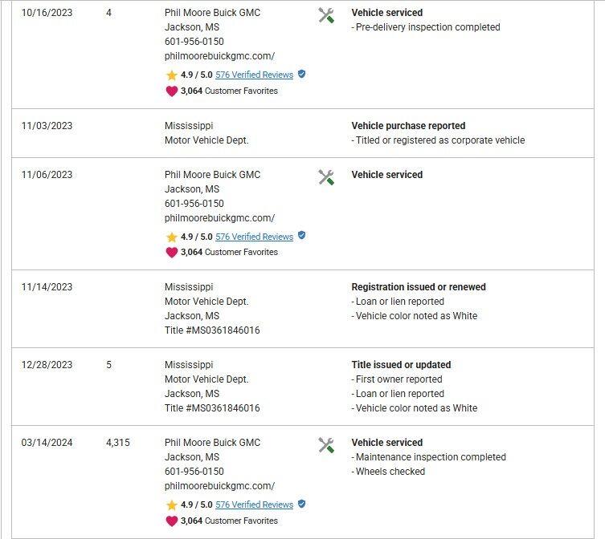This screenshot has width=605, height=539.
Task: Click the pink heart in the 11/06/2023 entry
Action: point(171,253)
